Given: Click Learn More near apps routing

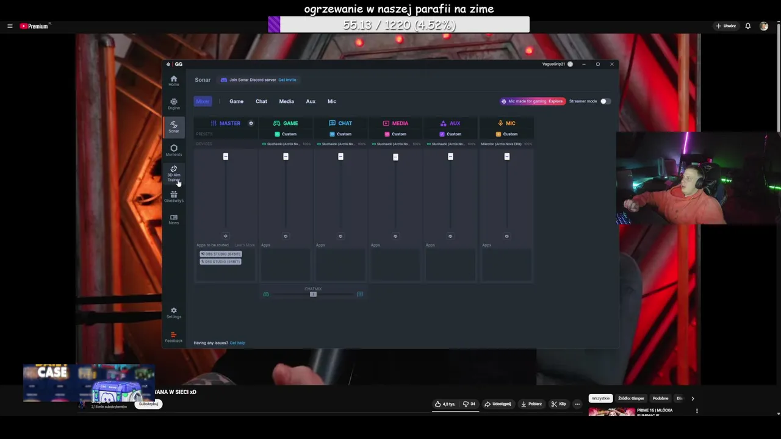Looking at the screenshot, I should point(245,245).
